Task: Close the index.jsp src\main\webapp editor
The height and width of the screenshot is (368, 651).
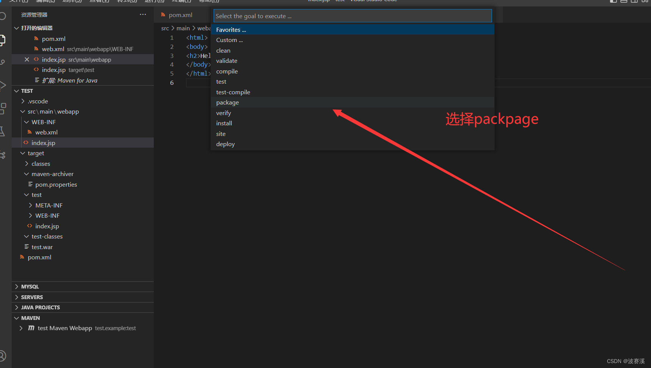Action: tap(27, 59)
